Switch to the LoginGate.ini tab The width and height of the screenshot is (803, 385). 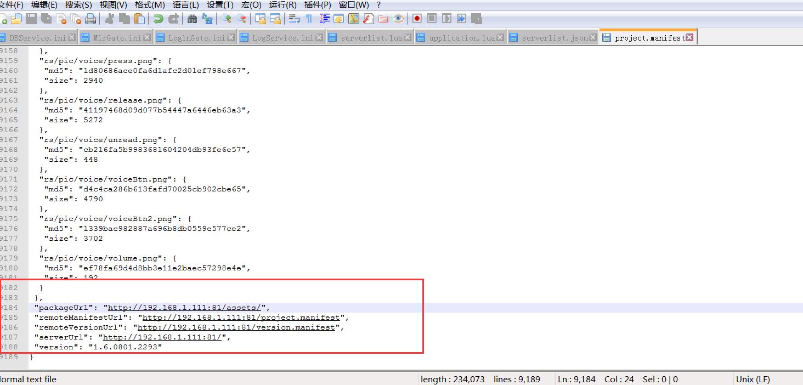196,38
